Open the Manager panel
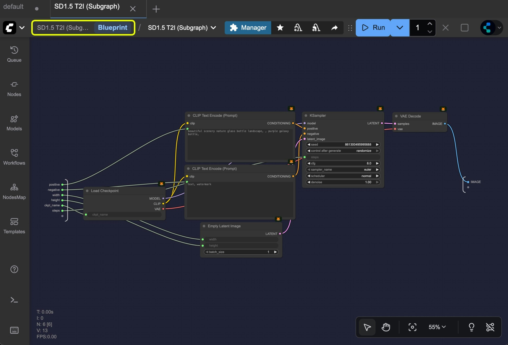508x345 pixels. (x=248, y=28)
